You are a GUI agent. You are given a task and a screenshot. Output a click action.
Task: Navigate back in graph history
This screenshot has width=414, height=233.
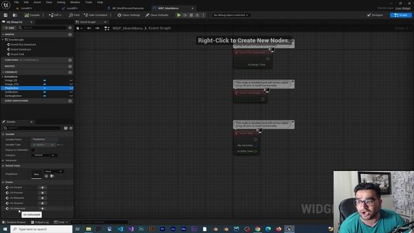(x=89, y=28)
